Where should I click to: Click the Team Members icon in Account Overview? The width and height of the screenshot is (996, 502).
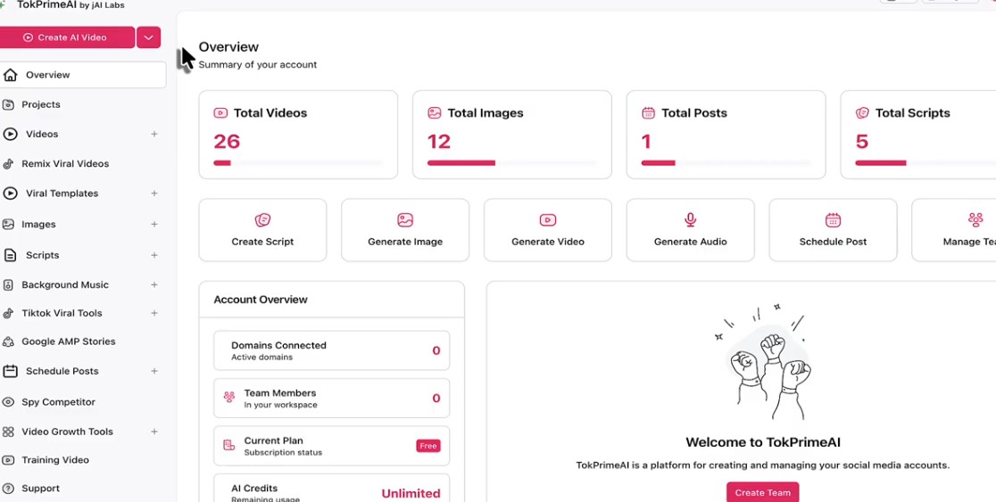pyautogui.click(x=229, y=398)
